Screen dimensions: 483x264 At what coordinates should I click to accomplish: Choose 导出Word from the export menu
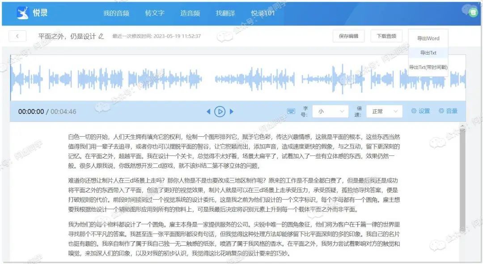click(x=428, y=38)
